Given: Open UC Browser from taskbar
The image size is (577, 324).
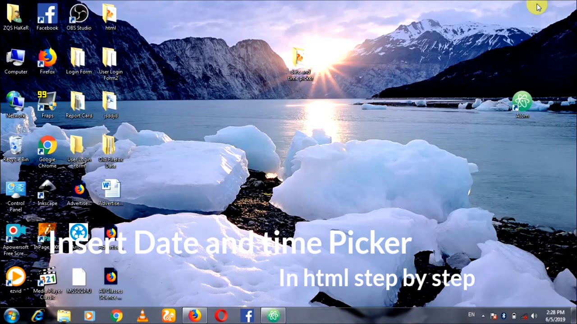Looking at the screenshot, I should point(169,316).
